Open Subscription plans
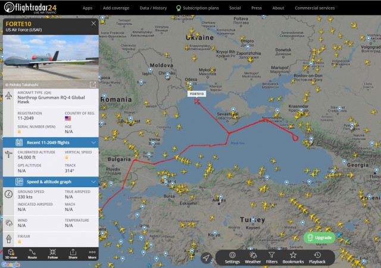381x268 pixels. (198, 8)
